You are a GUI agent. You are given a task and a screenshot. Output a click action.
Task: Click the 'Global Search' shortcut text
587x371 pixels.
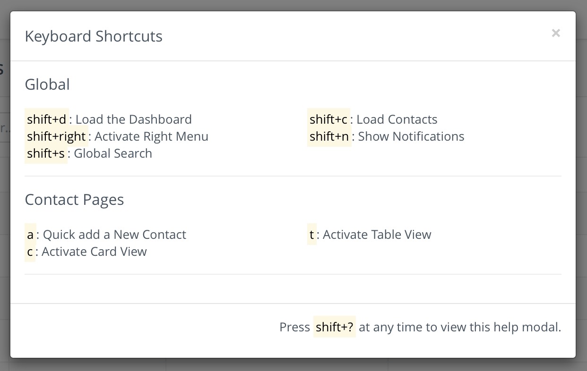coord(112,153)
